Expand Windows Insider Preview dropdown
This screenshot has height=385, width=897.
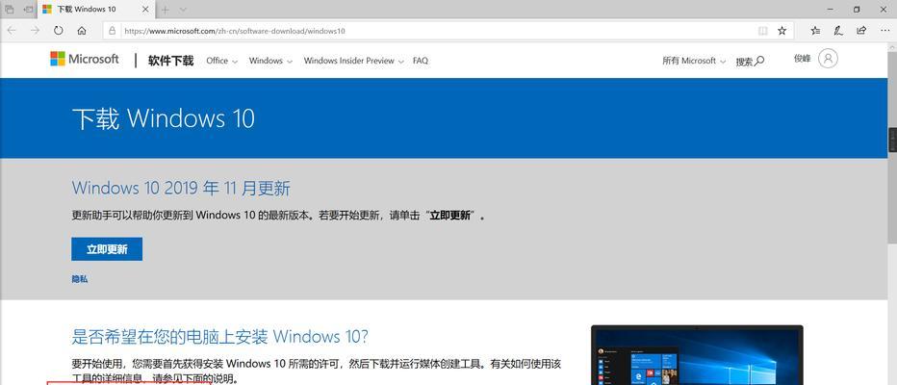point(354,61)
